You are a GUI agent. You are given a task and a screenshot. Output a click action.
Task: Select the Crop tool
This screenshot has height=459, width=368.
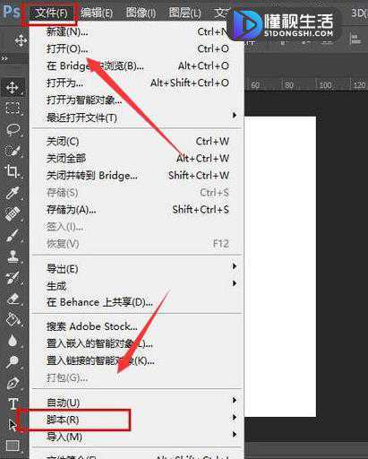(13, 171)
